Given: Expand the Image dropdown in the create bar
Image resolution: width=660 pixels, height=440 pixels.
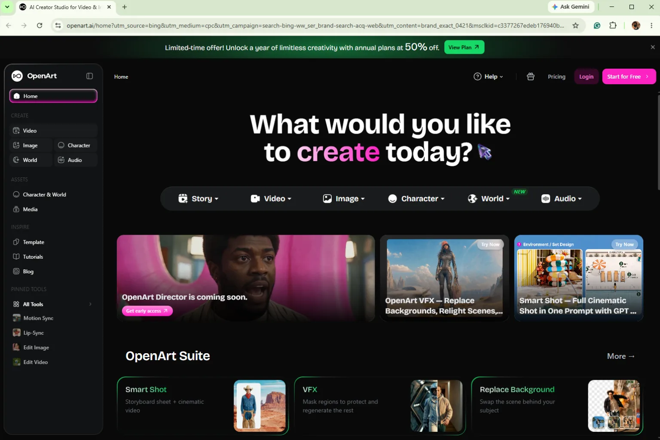Looking at the screenshot, I should point(344,199).
